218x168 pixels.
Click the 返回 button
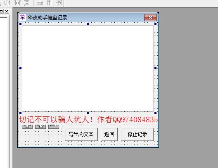[x=109, y=135]
